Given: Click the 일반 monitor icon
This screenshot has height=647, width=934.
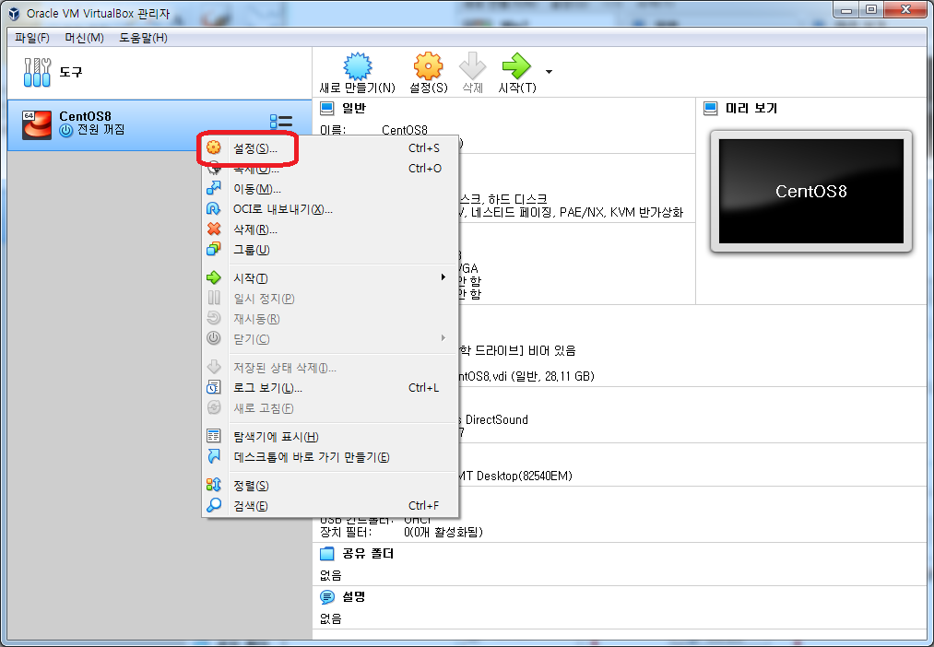Looking at the screenshot, I should coord(327,109).
